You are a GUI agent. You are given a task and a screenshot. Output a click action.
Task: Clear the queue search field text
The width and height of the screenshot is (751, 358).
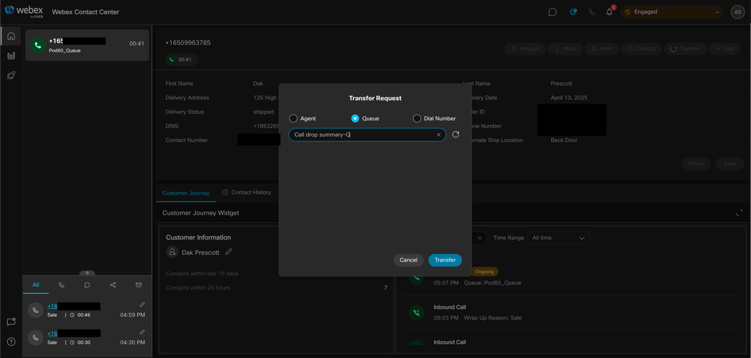[x=438, y=135]
